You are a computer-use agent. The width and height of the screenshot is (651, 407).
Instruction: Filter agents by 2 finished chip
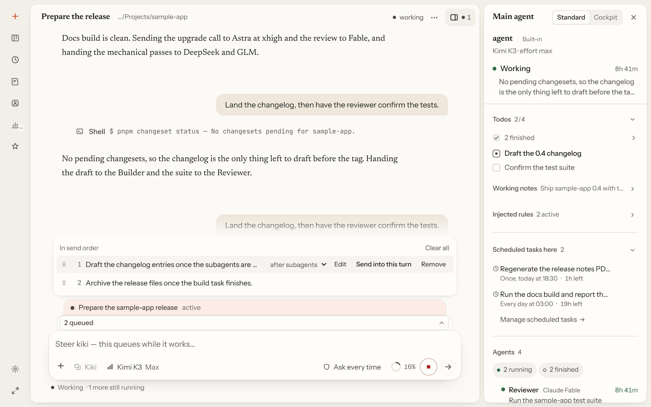click(561, 370)
